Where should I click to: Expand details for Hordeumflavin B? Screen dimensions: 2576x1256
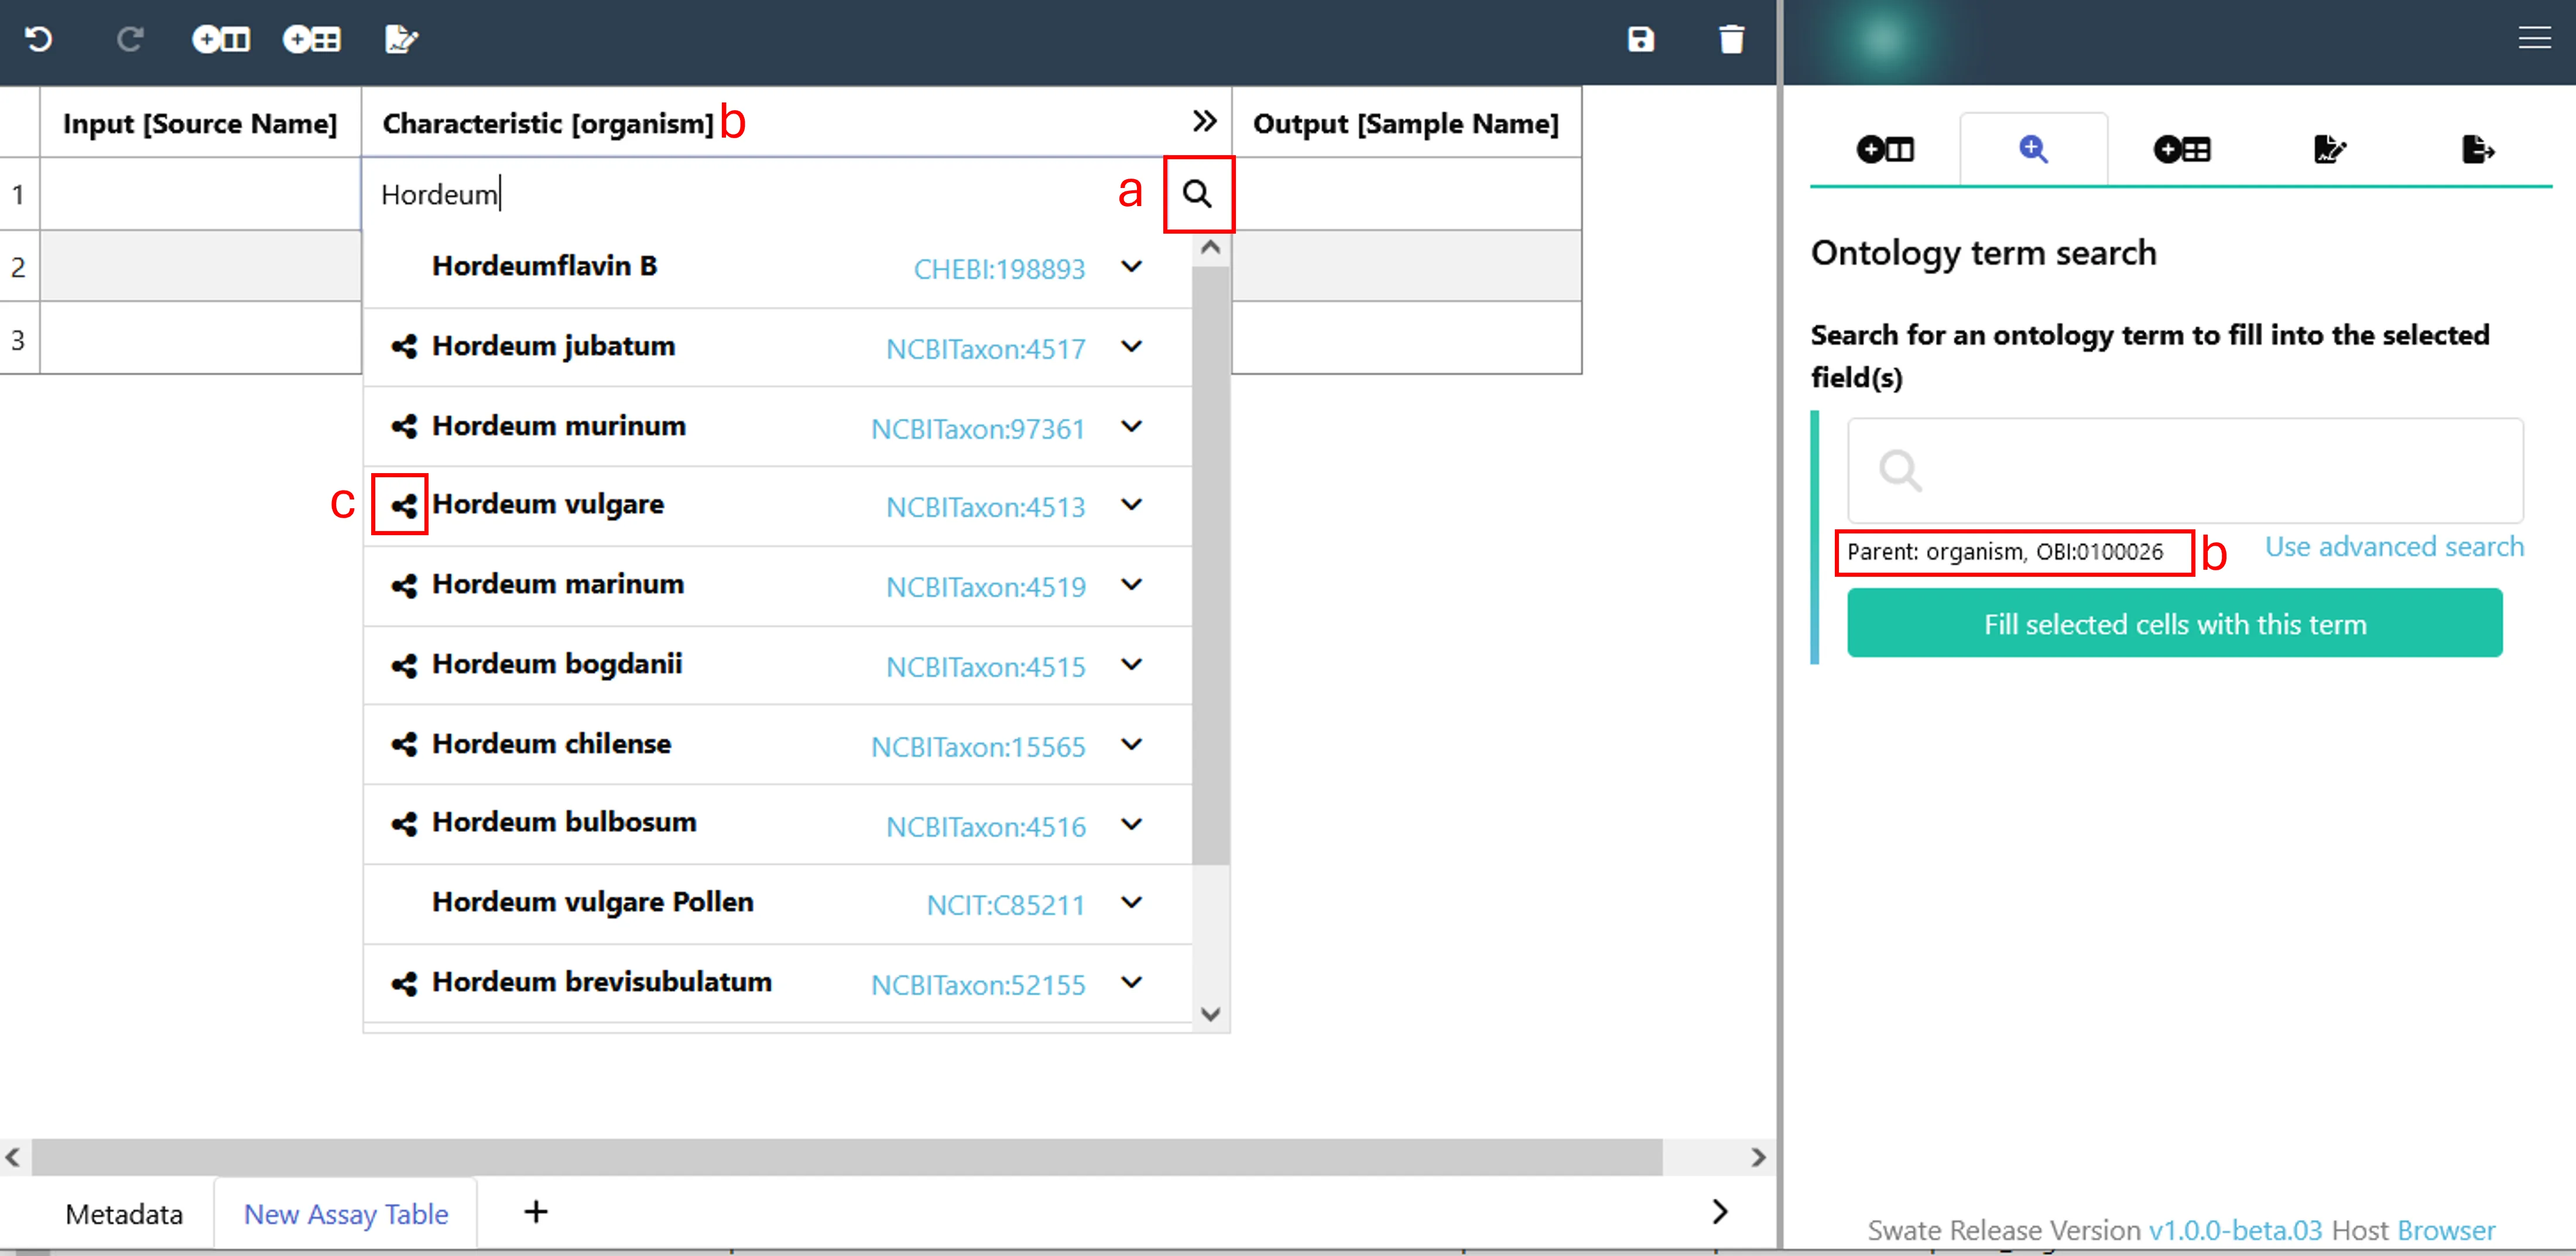1132,267
